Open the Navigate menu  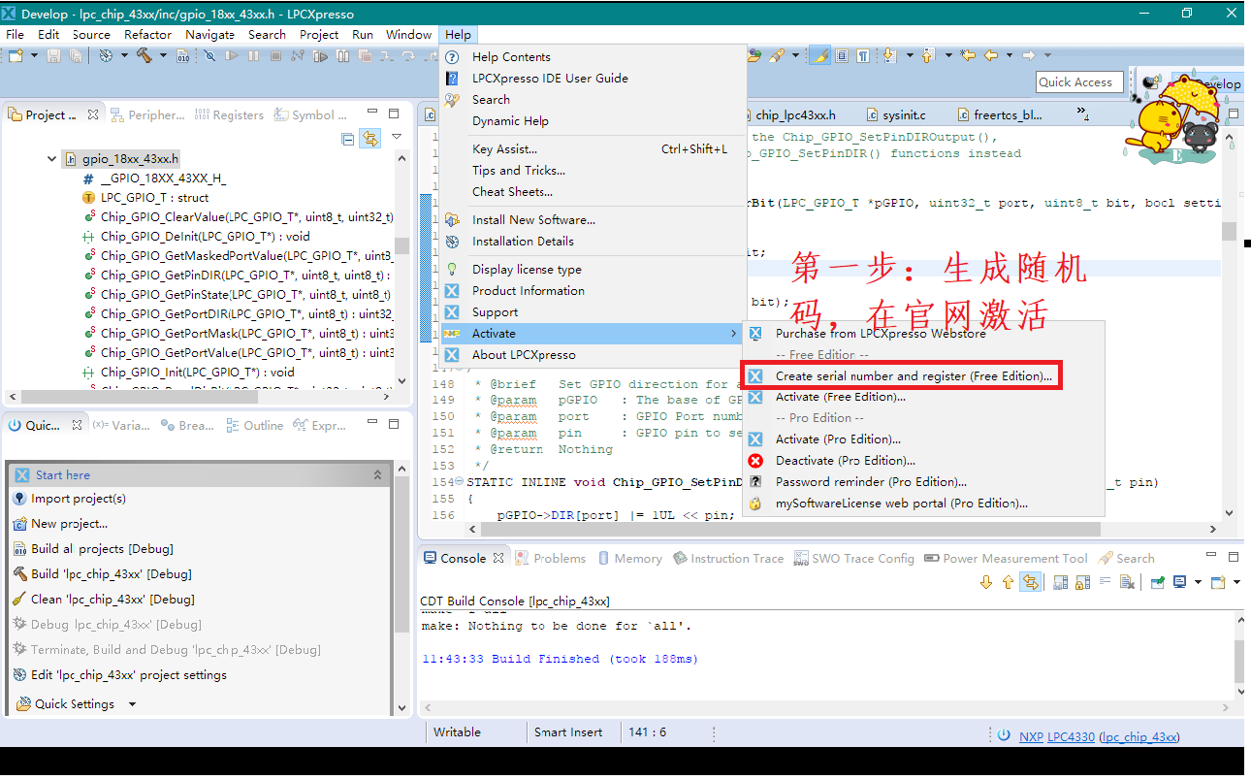point(209,34)
